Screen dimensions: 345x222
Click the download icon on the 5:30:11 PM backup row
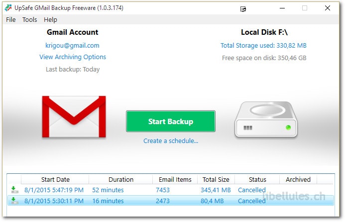coord(14,201)
